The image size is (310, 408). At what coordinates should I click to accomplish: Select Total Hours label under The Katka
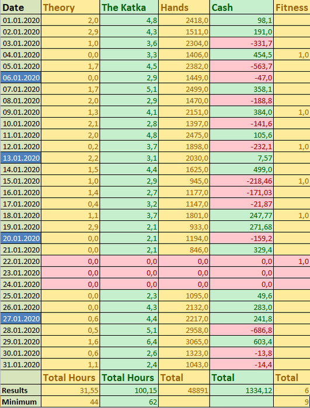(x=129, y=378)
